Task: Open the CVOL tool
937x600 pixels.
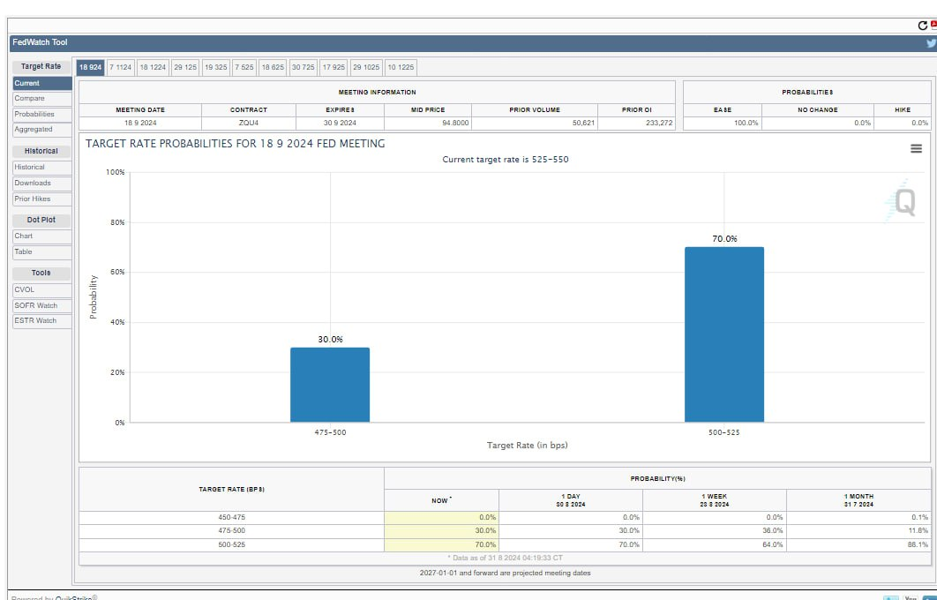Action: tap(41, 289)
